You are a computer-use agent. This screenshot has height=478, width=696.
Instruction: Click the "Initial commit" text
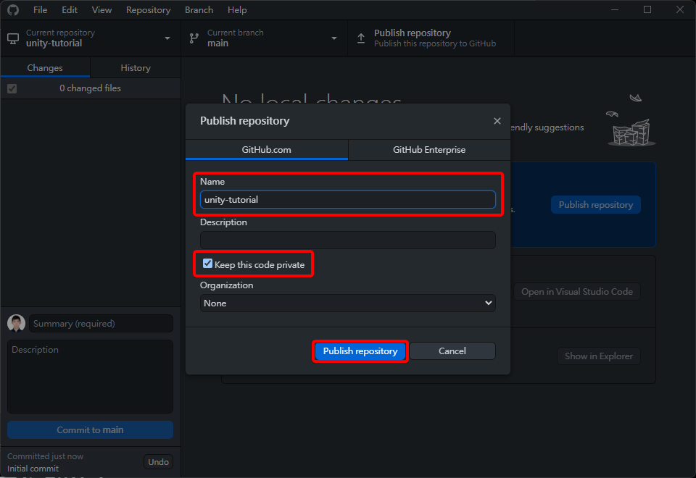tap(33, 469)
